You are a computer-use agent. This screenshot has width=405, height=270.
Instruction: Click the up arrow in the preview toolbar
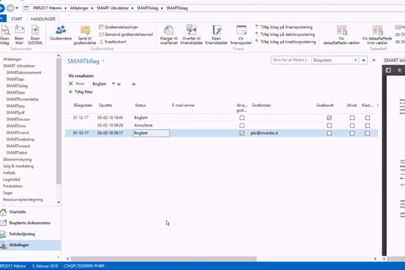[x=399, y=70]
